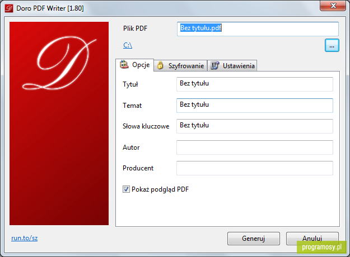This screenshot has width=350, height=257.
Task: Click the padlock icon on Szyfrowanie tab
Action: tap(160, 65)
